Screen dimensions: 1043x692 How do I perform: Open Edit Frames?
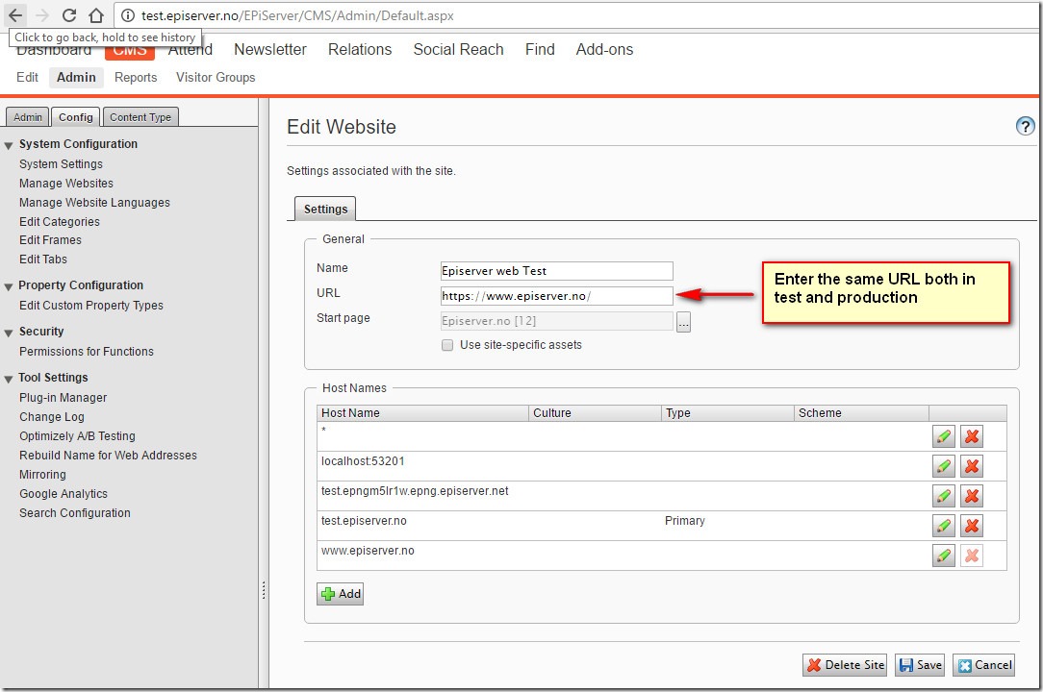click(51, 240)
